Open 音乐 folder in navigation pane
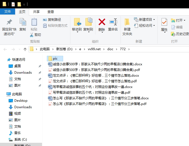Viewport: 189px width, 146px height. point(15,133)
